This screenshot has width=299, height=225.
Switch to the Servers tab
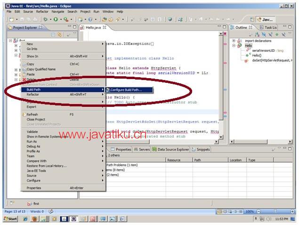[143, 150]
